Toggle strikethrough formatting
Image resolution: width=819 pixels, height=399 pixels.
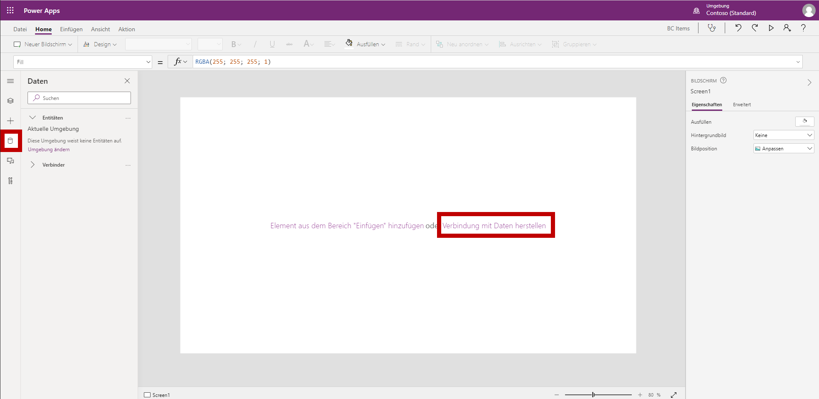pyautogui.click(x=289, y=44)
